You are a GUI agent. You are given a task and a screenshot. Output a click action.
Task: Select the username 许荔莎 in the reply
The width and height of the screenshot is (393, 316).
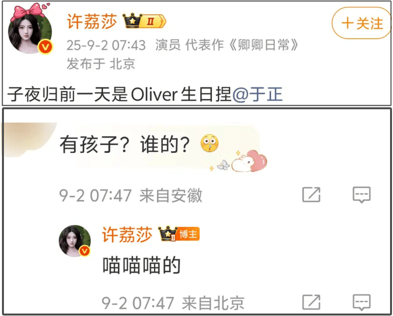pyautogui.click(x=127, y=234)
